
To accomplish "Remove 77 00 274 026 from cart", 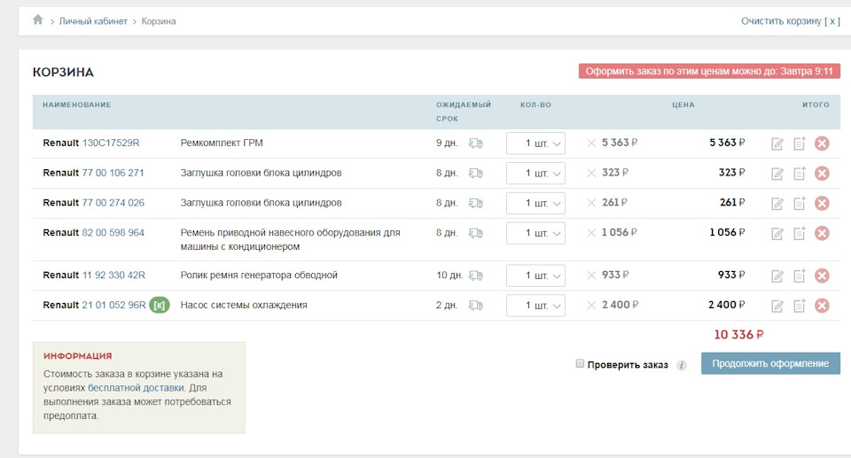I will [x=822, y=203].
